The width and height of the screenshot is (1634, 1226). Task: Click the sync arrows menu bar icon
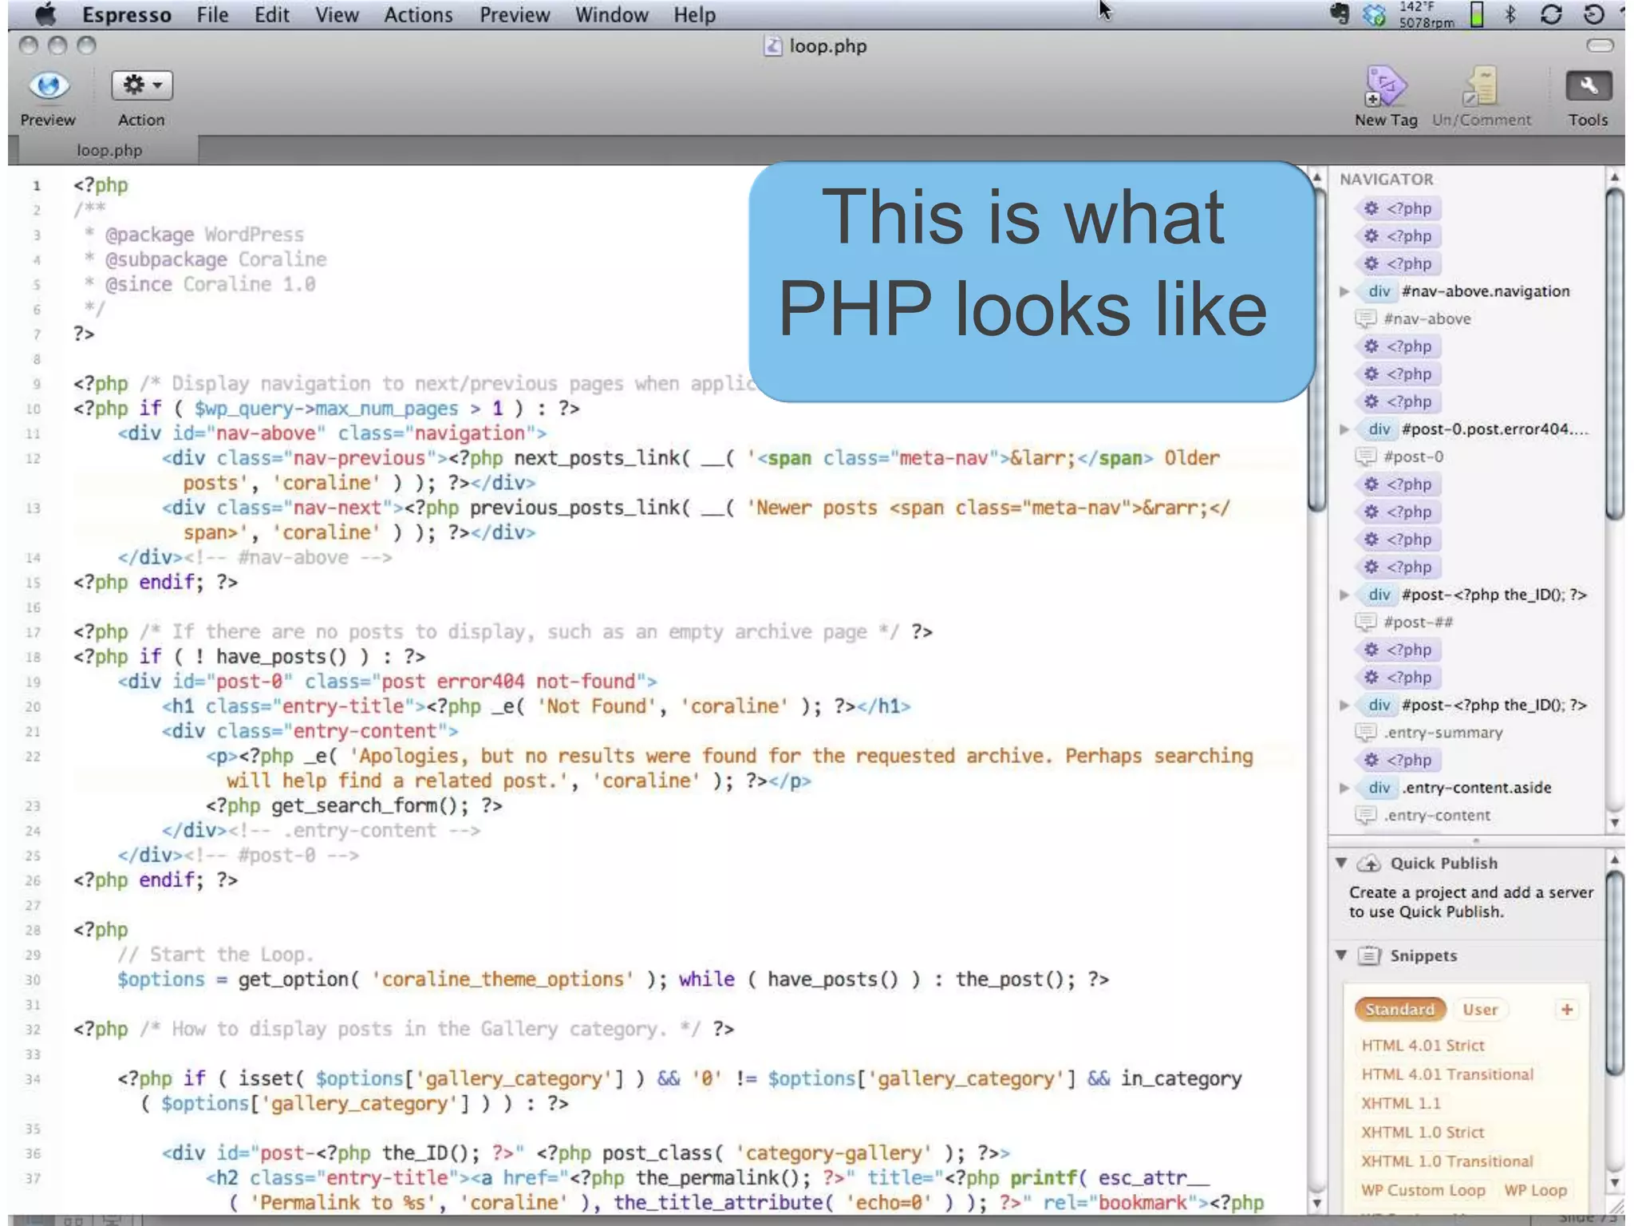[1551, 14]
